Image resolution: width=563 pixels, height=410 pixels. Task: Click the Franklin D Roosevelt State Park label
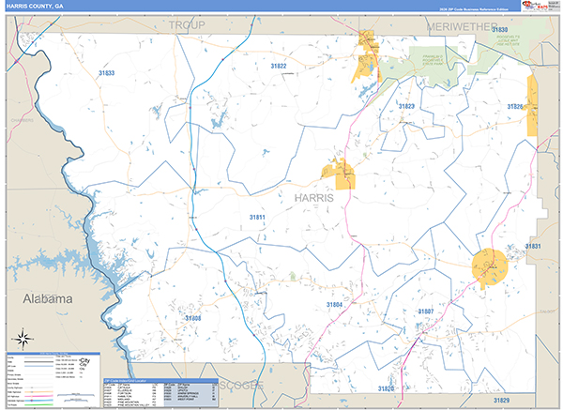[433, 60]
